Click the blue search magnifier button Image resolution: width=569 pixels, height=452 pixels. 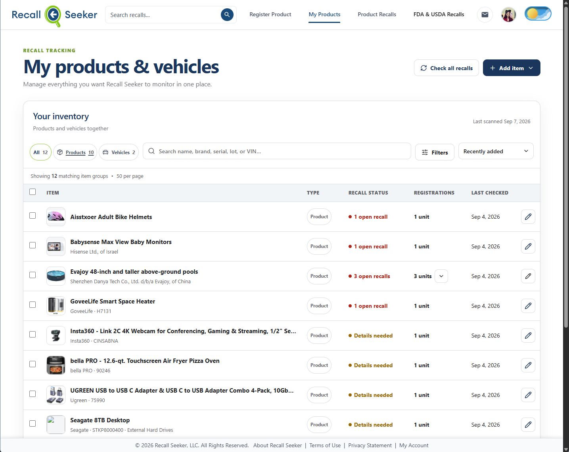click(x=227, y=15)
